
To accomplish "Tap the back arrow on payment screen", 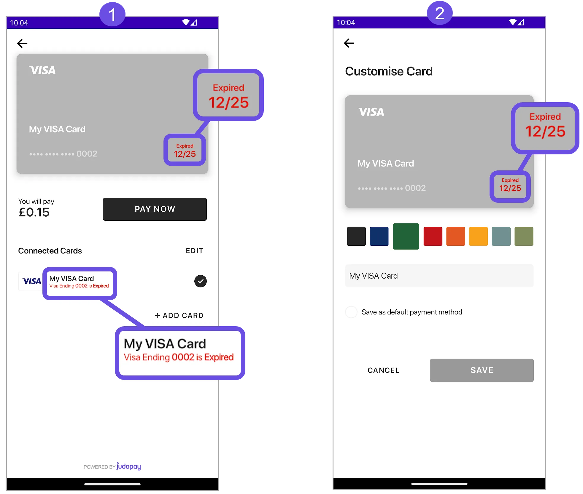I will pyautogui.click(x=22, y=44).
